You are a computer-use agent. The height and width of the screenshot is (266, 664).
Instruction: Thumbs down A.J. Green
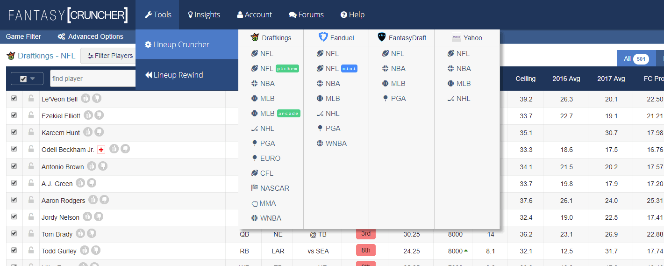(92, 183)
